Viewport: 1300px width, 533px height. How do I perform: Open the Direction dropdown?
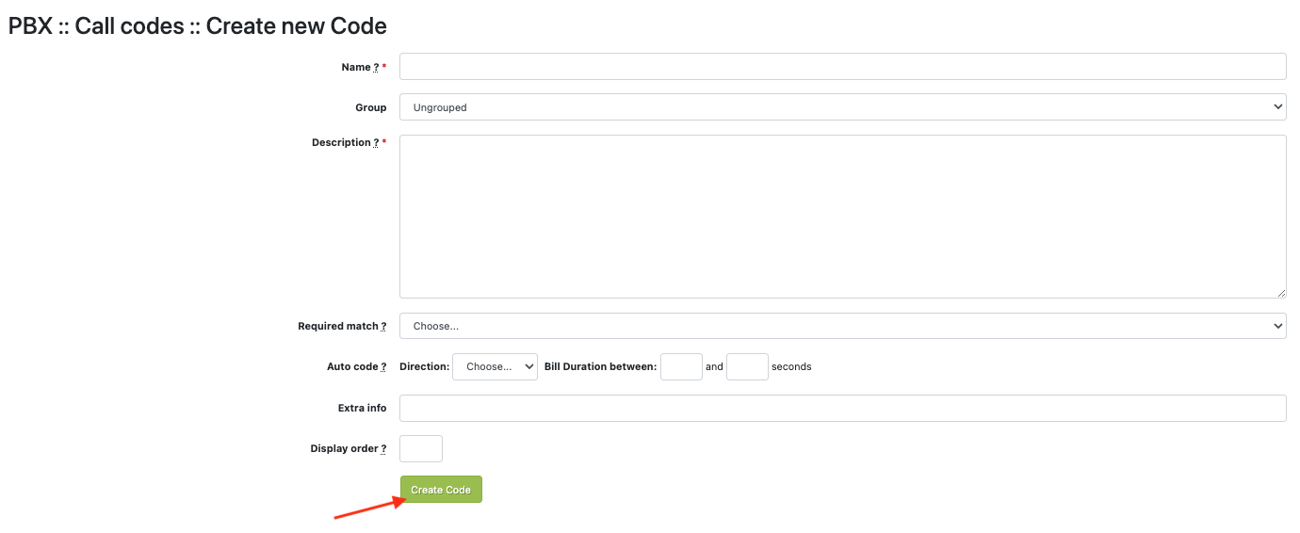point(495,366)
